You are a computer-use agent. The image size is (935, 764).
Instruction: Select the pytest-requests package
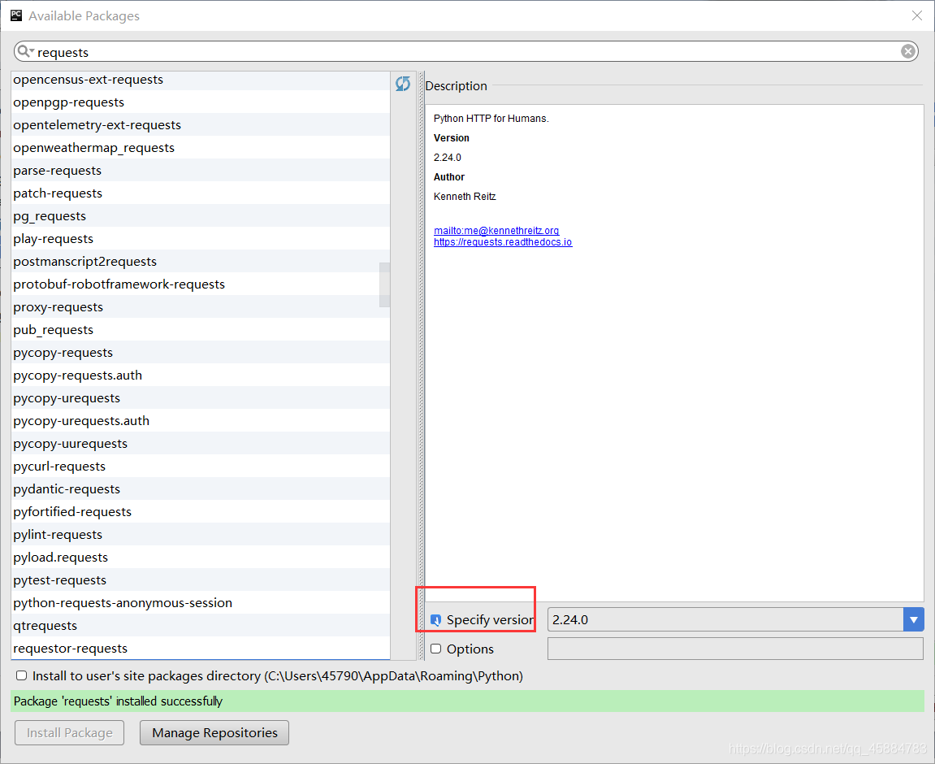coord(59,580)
